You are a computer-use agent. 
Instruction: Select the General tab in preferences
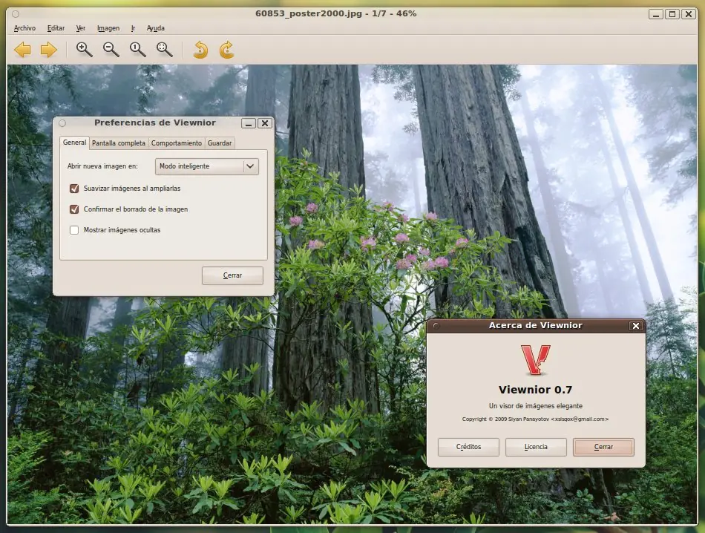pyautogui.click(x=74, y=143)
